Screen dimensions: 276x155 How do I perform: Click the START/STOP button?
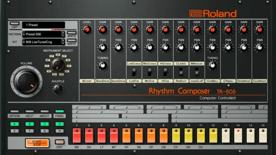click(x=37, y=143)
